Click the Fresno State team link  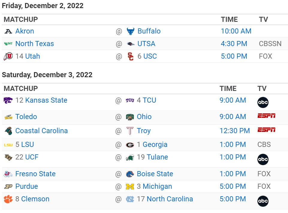[35, 174]
